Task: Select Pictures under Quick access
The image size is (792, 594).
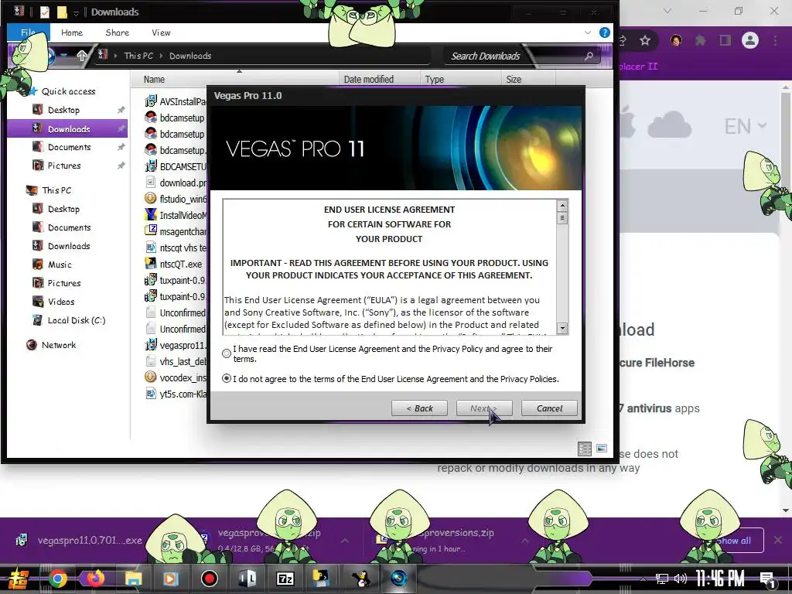Action: (64, 166)
